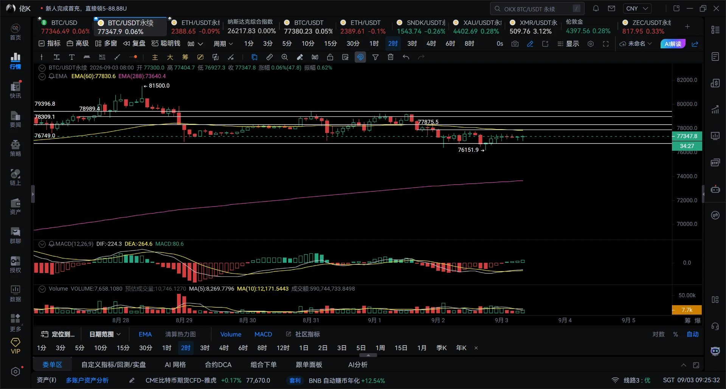
Task: Toggle the % percent scale
Action: tap(676, 334)
